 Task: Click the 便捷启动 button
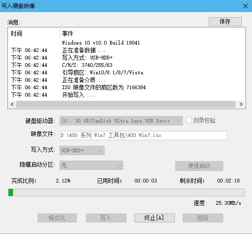click(x=199, y=166)
